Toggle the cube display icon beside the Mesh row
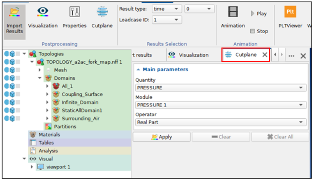This screenshot has width=314, height=180. (12, 70)
